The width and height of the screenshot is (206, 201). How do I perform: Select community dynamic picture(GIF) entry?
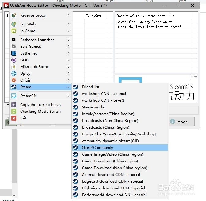click(120, 141)
